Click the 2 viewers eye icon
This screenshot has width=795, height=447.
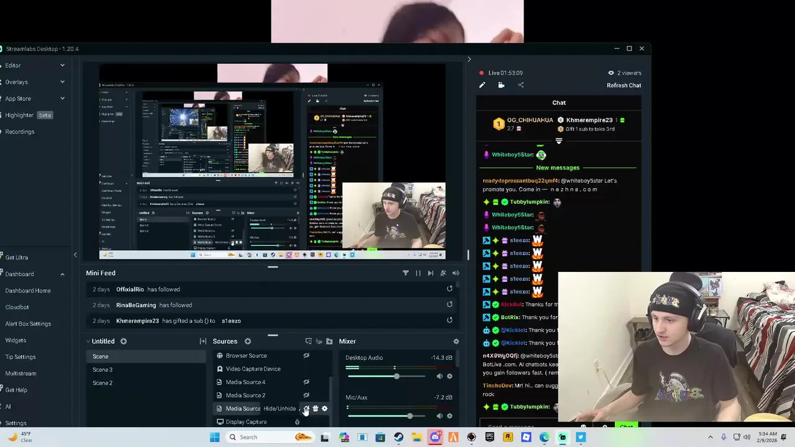click(611, 73)
